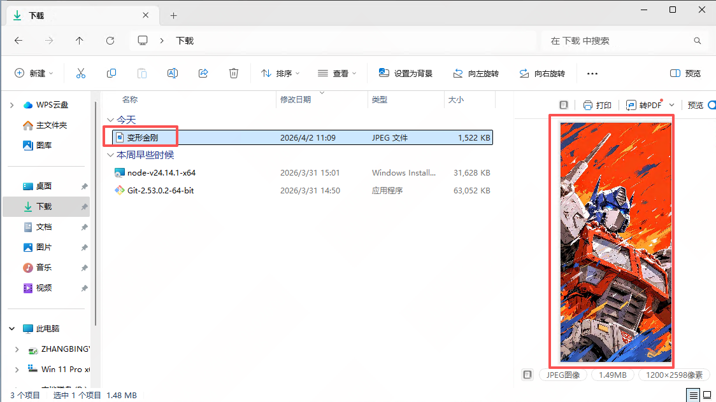Open the 排序 sort dropdown
Image resolution: width=716 pixels, height=402 pixels.
pos(280,73)
